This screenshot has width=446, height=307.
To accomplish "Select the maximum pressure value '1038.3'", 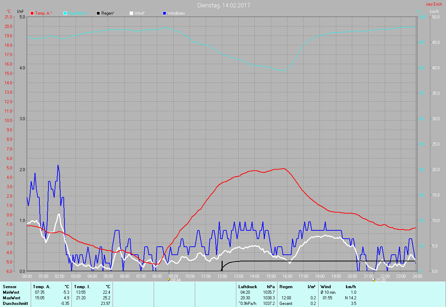I will (269, 298).
